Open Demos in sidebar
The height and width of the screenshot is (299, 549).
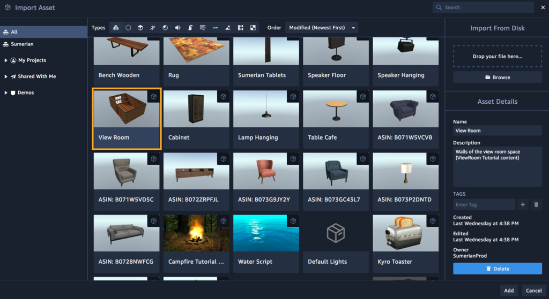click(26, 93)
